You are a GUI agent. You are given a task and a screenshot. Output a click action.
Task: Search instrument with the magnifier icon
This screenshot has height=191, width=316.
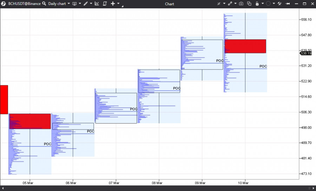tap(44, 4)
